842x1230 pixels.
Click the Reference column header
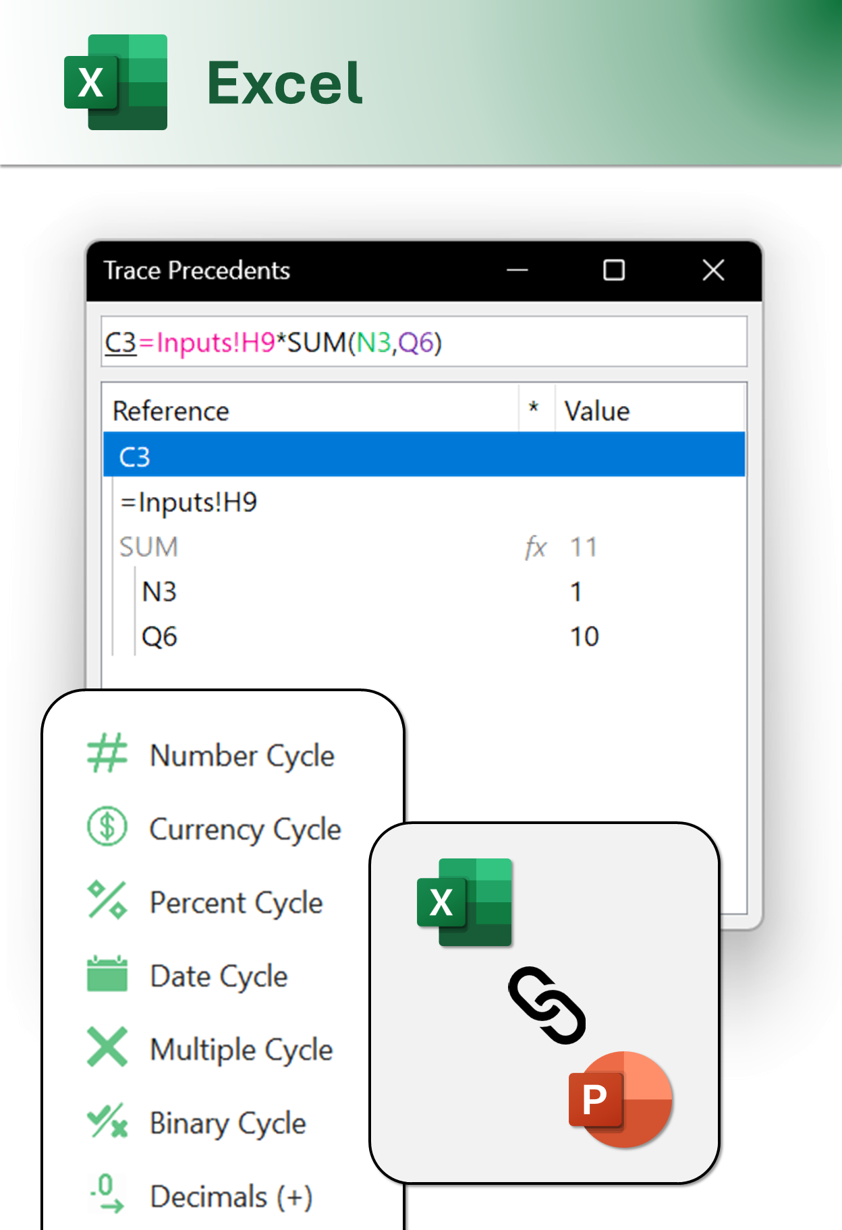311,410
